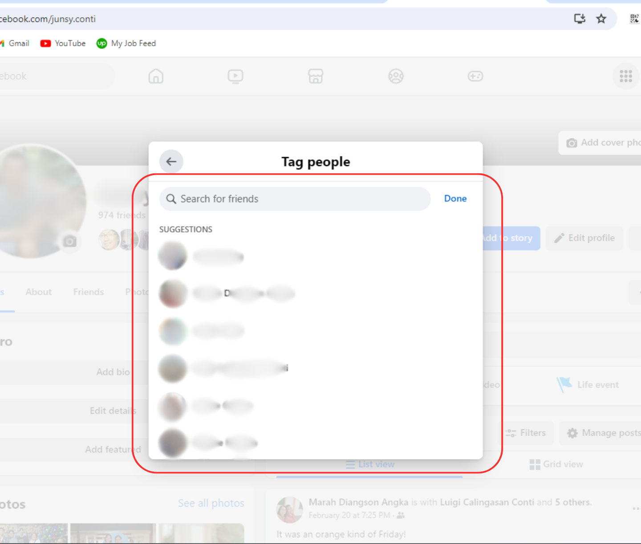Image resolution: width=641 pixels, height=544 pixels.
Task: Click the Add featured button
Action: 113,449
